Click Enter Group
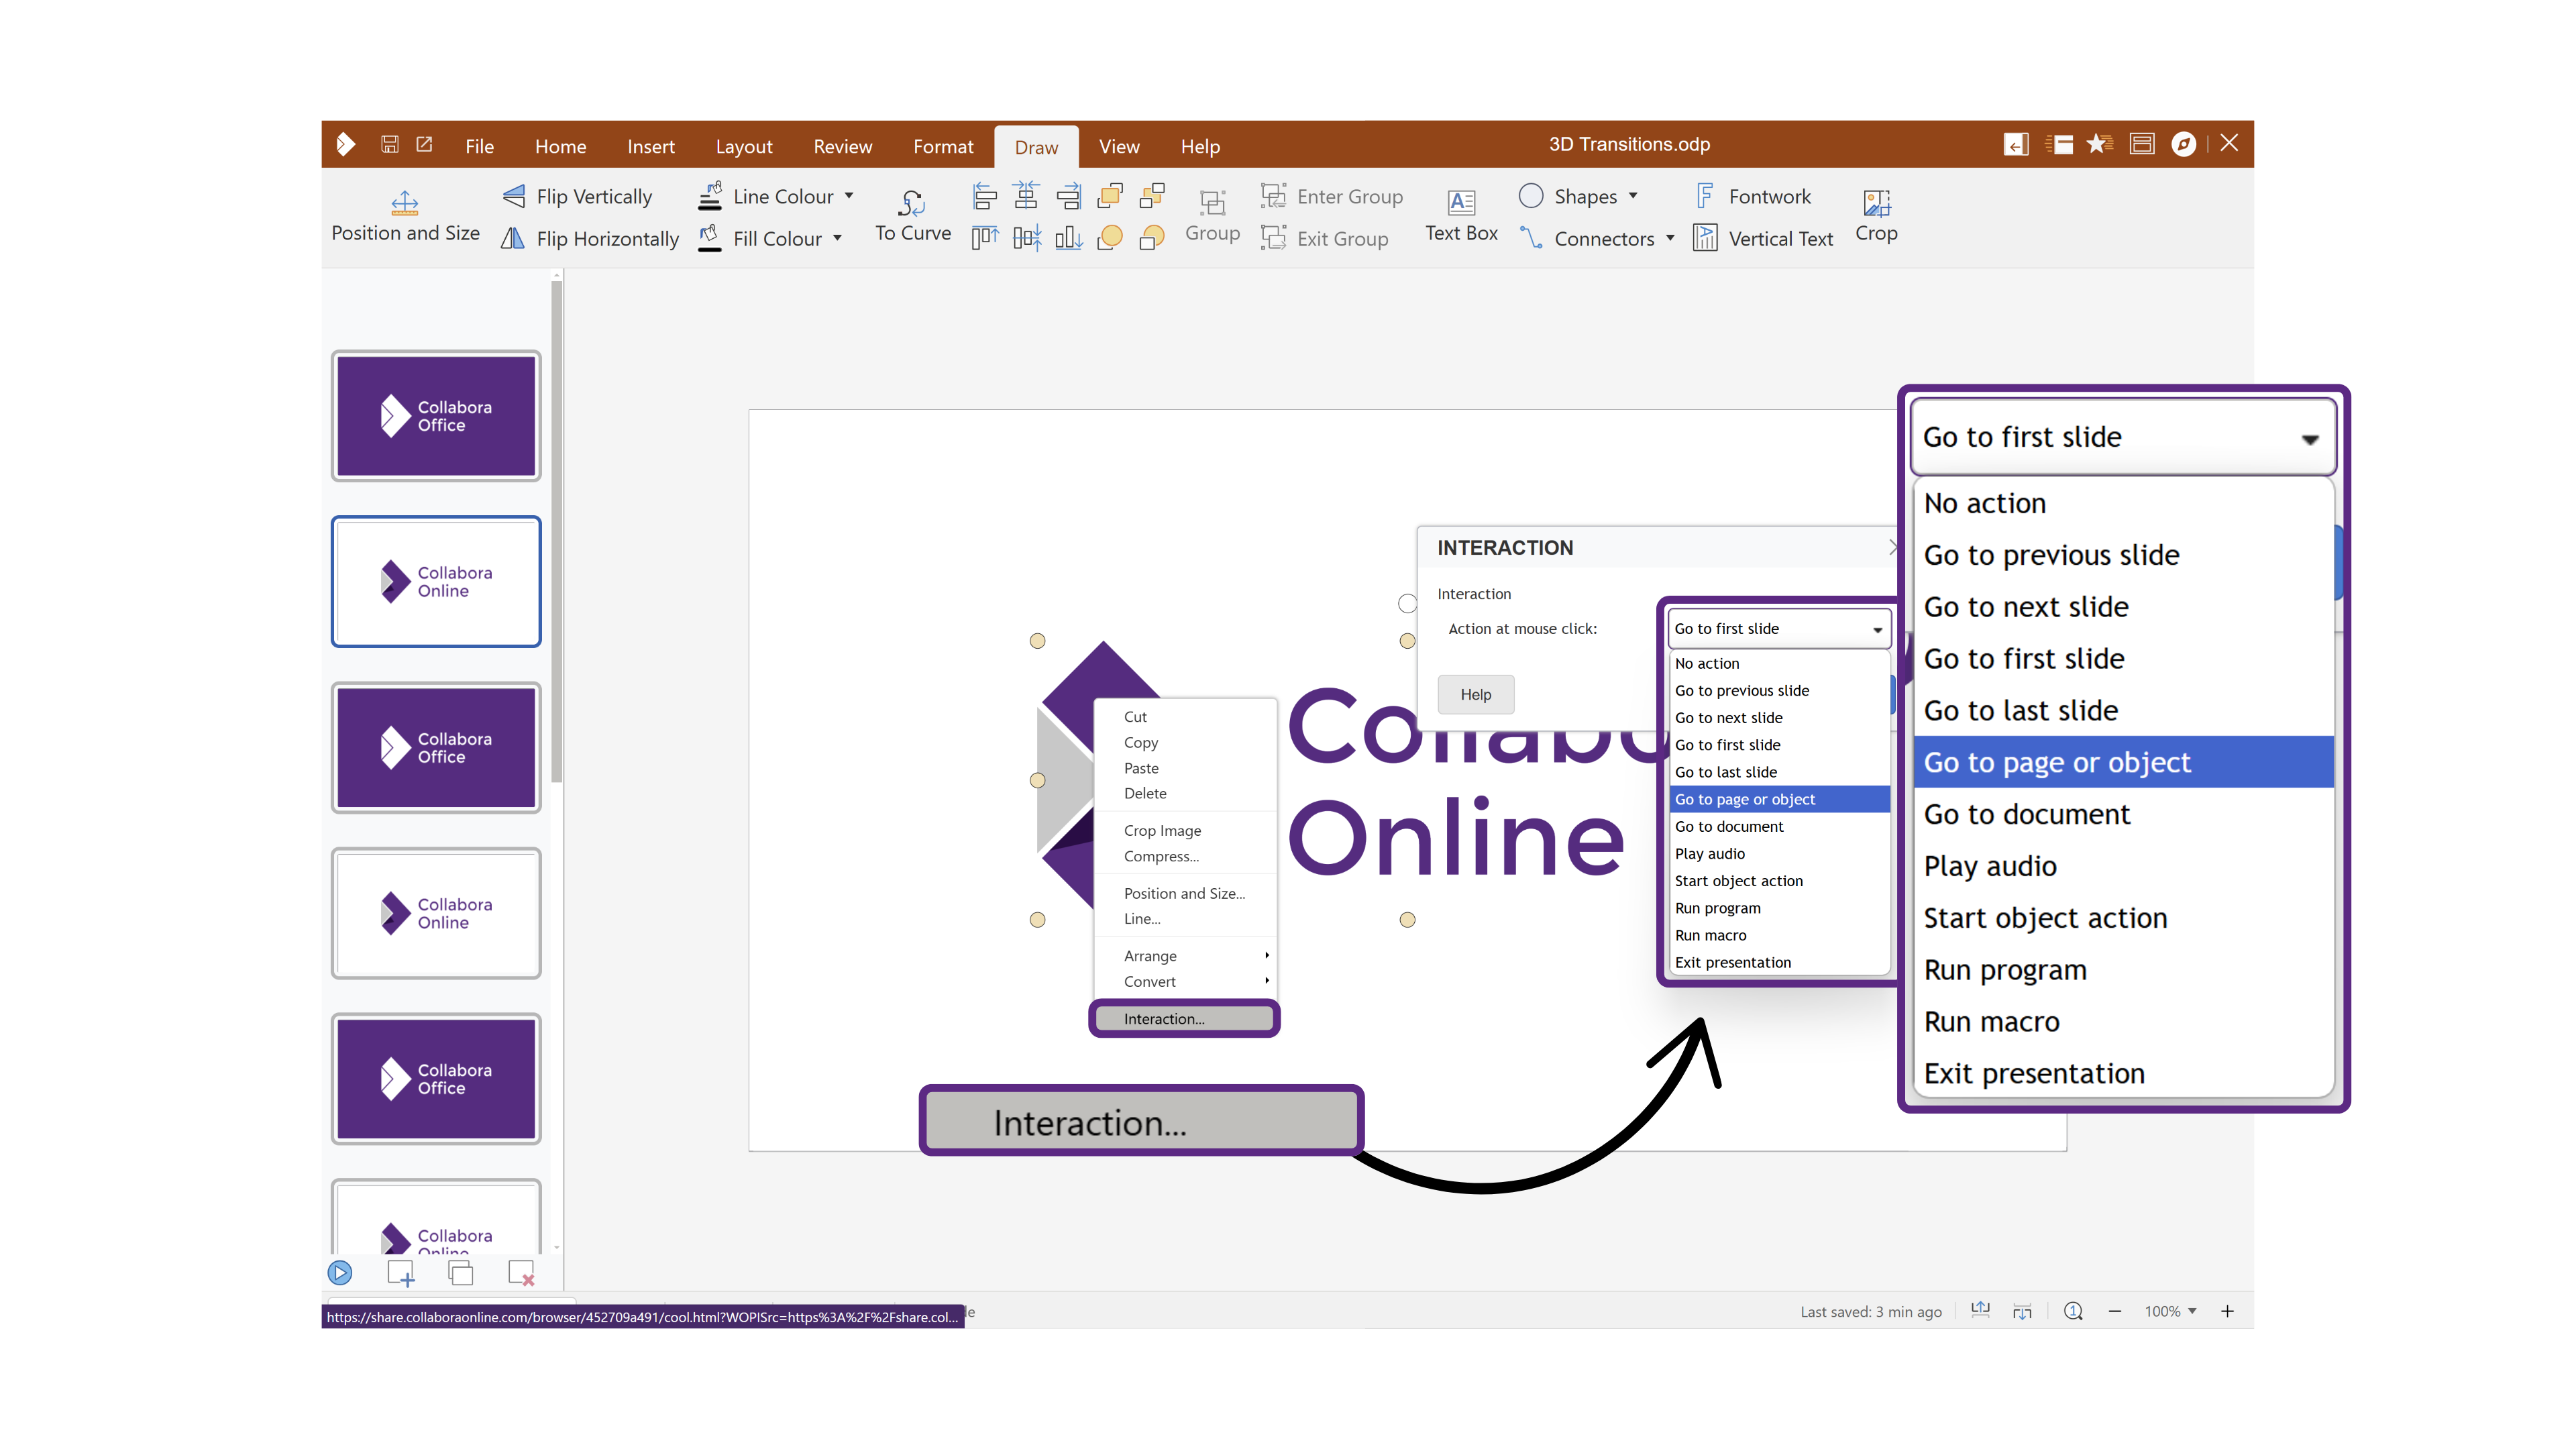This screenshot has width=2576, height=1449. (x=1332, y=196)
